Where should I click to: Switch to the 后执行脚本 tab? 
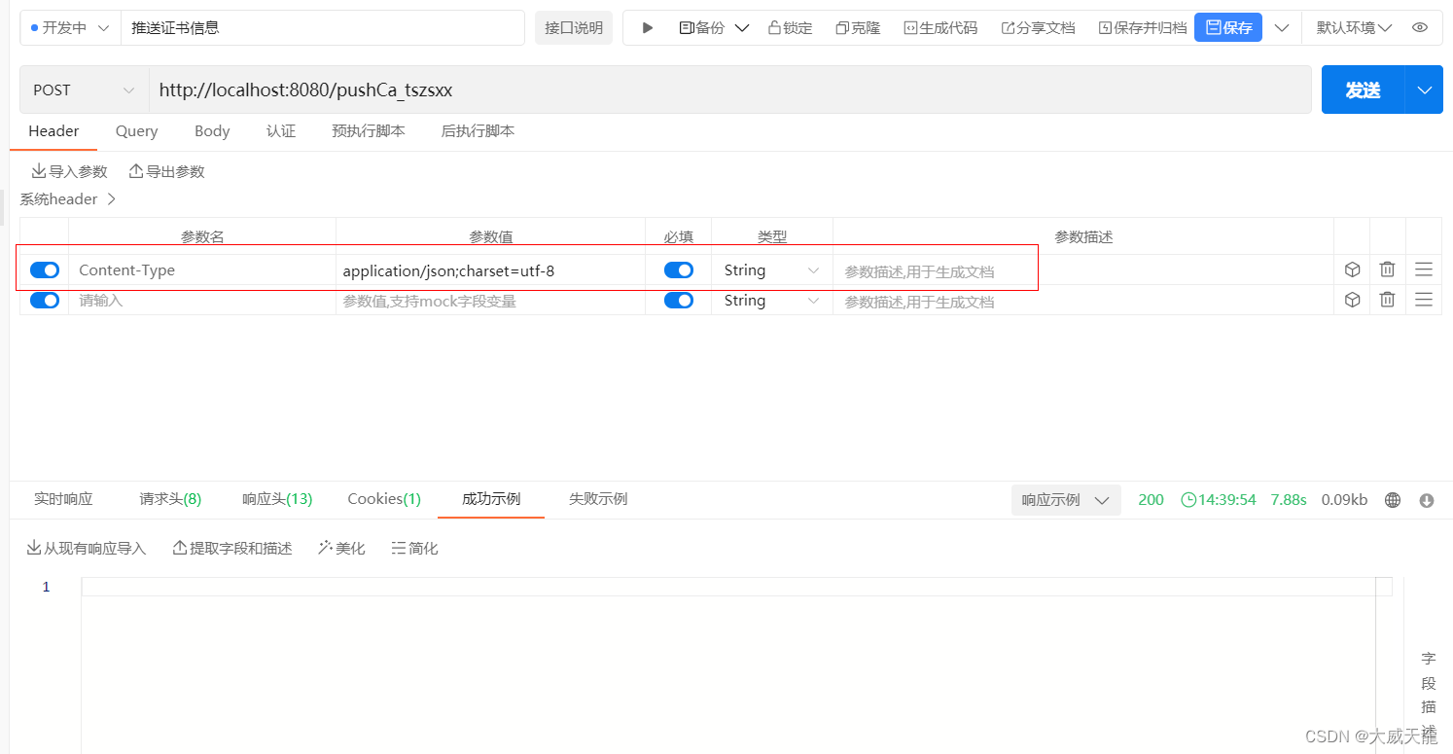[x=478, y=131]
